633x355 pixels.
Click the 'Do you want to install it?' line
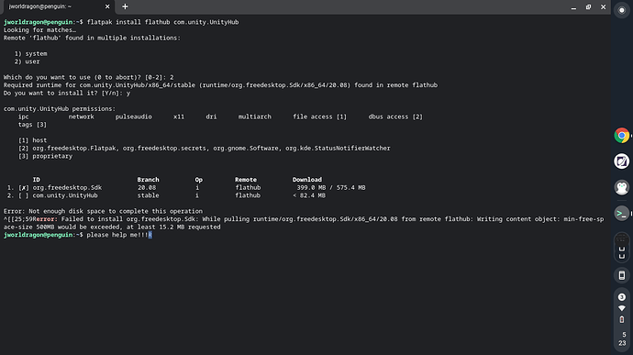point(67,93)
